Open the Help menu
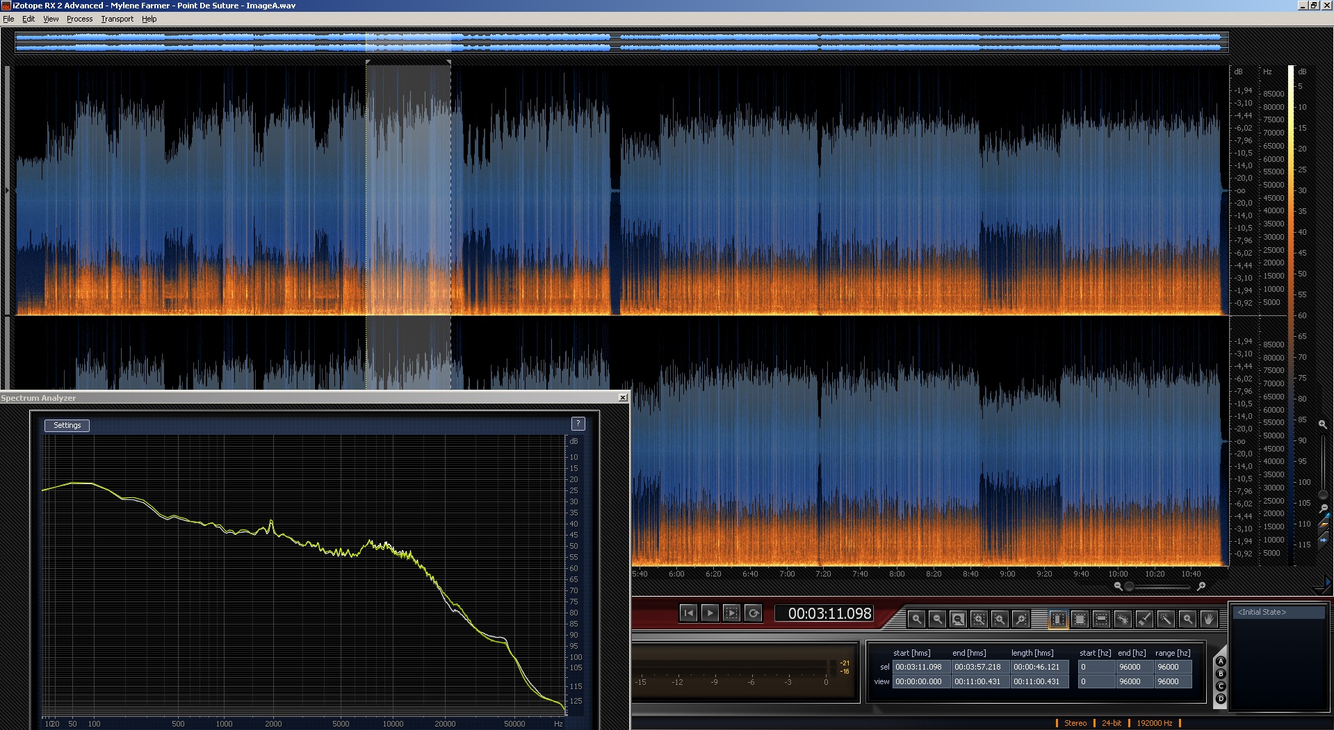This screenshot has width=1334, height=730. (x=149, y=19)
